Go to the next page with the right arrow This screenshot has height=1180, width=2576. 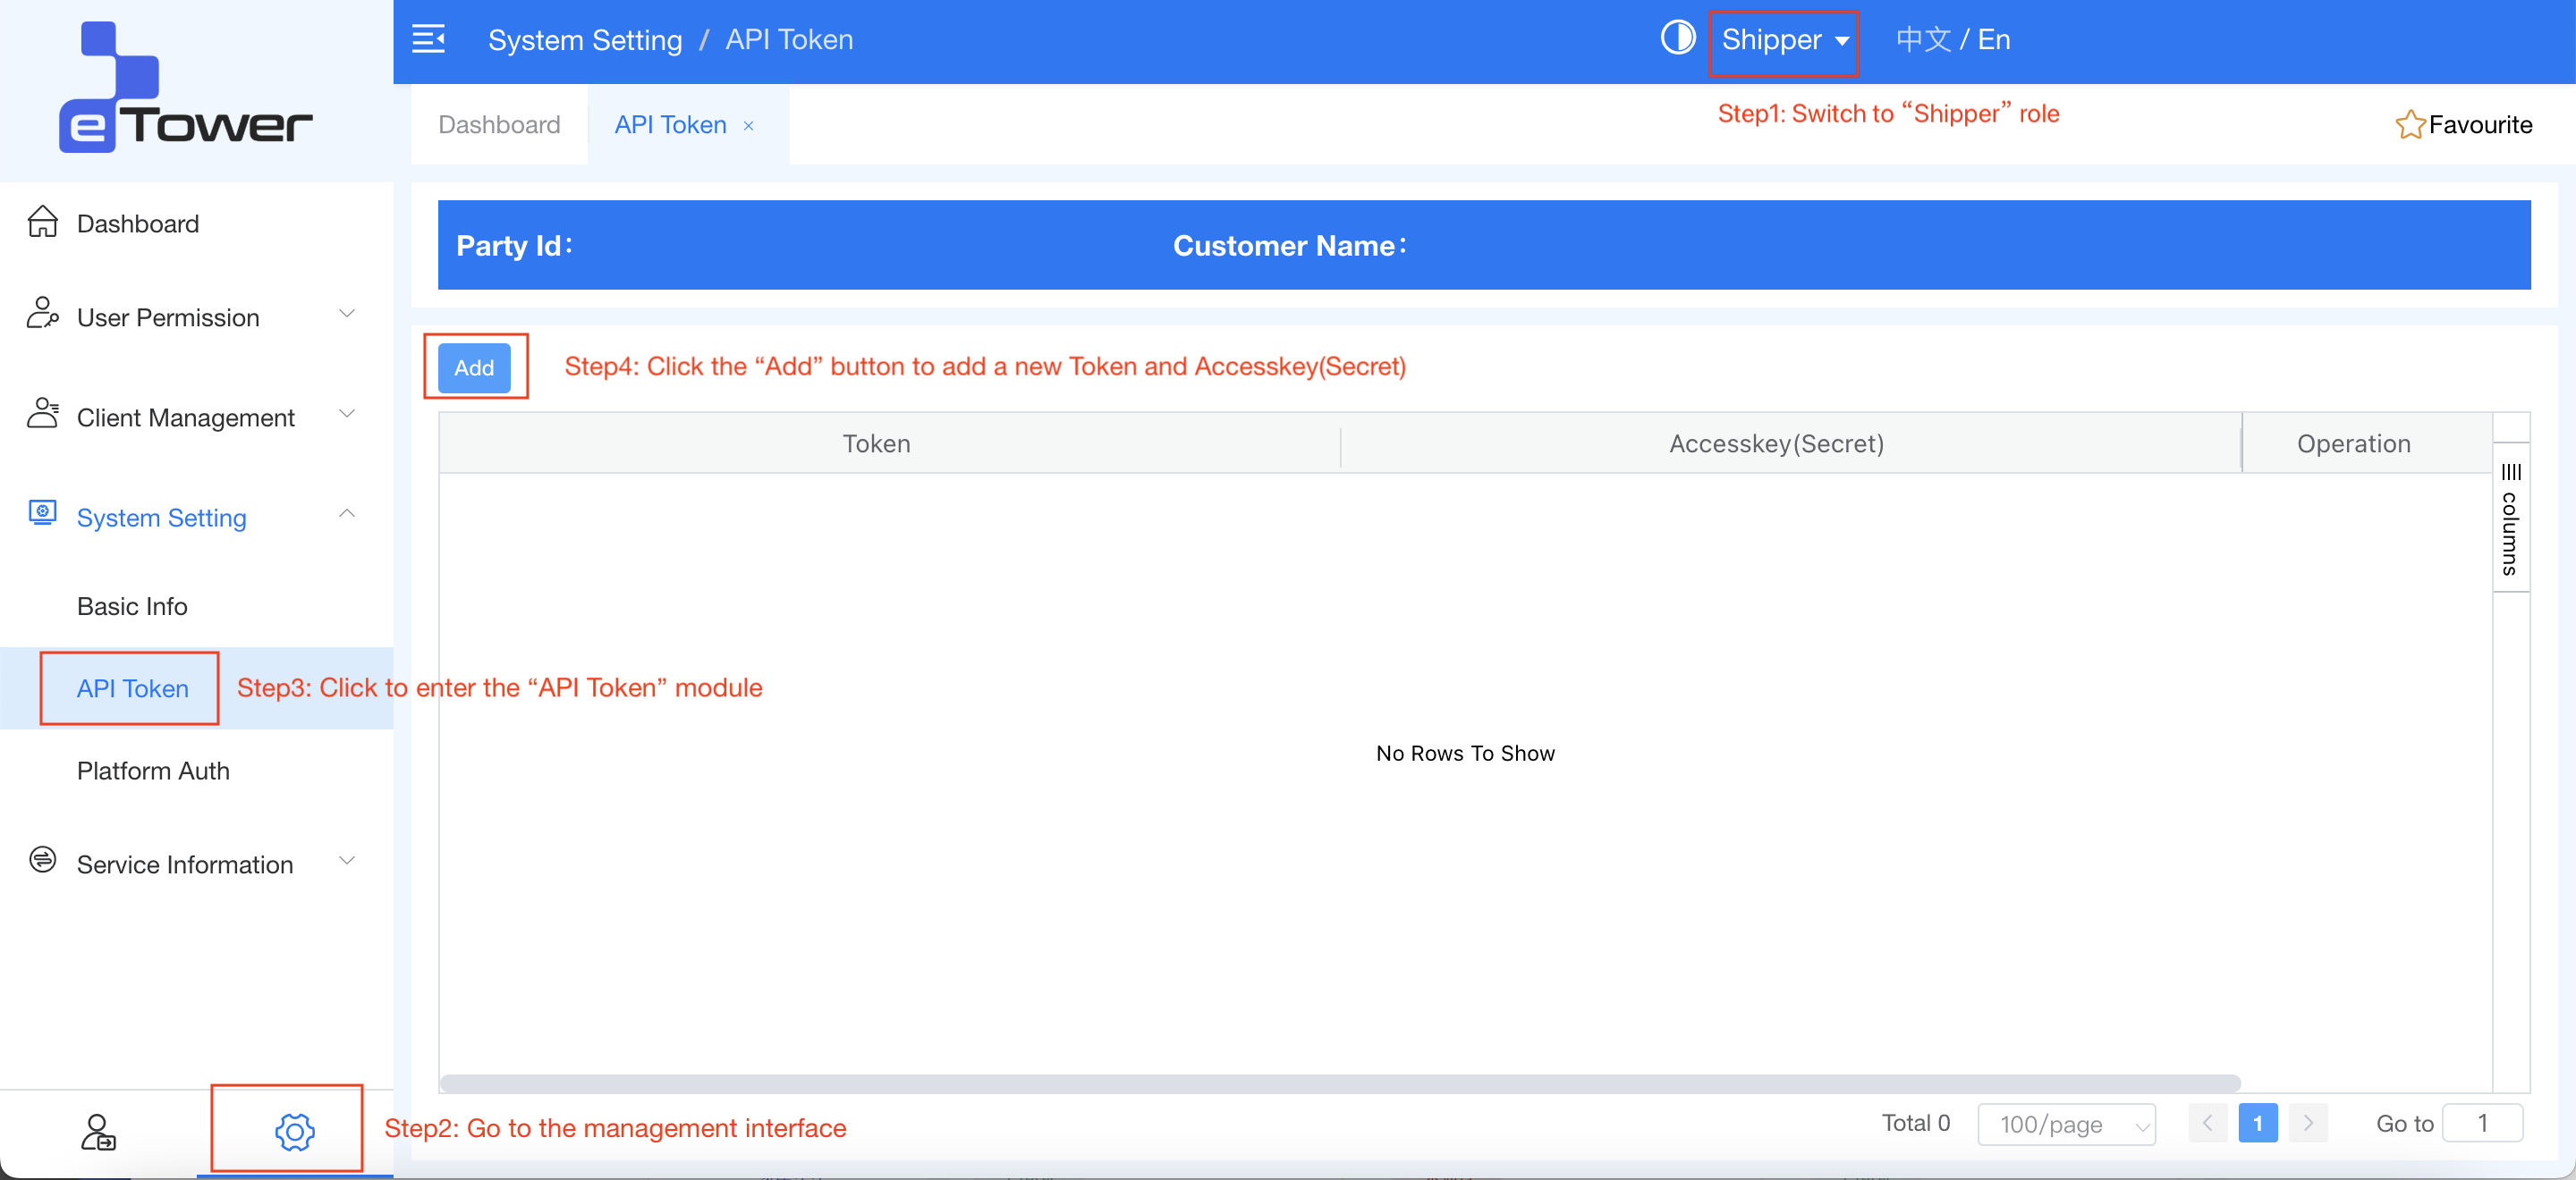pyautogui.click(x=2308, y=1123)
